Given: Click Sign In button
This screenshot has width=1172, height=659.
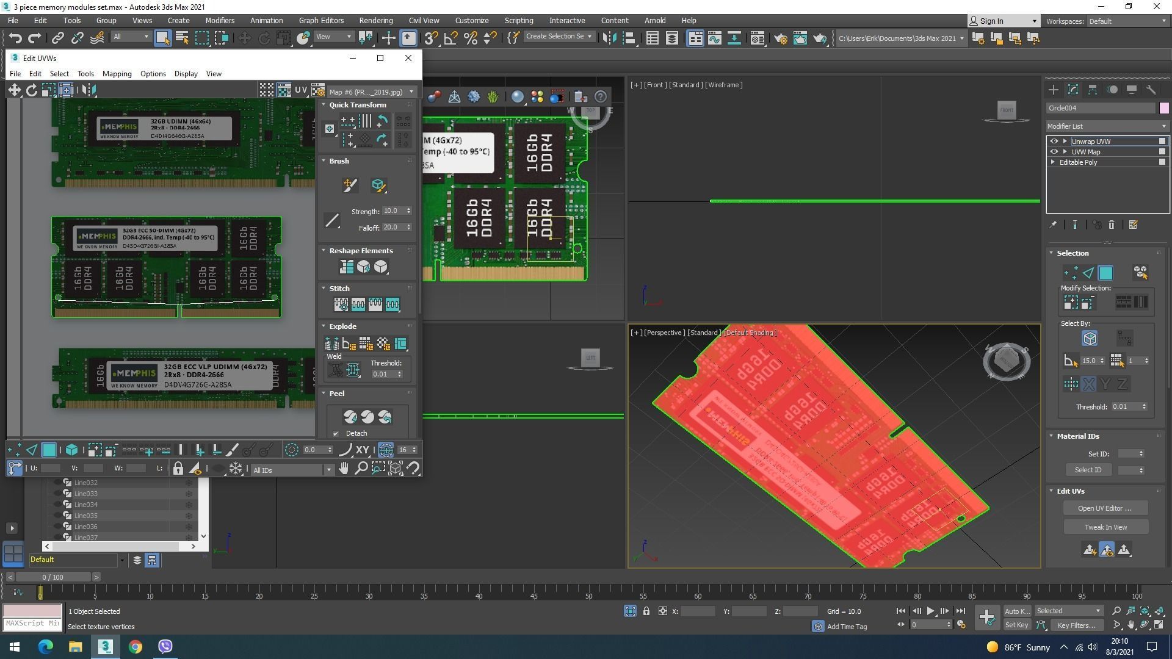Looking at the screenshot, I should pos(1004,21).
